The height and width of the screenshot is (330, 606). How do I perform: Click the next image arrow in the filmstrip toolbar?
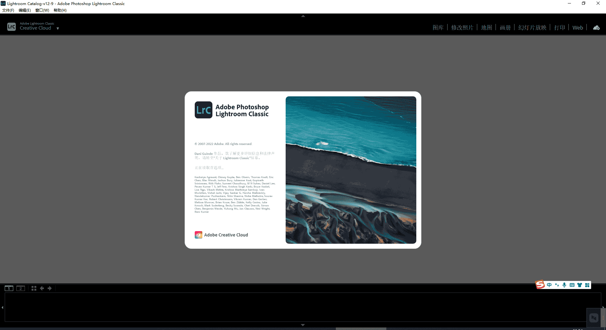50,288
